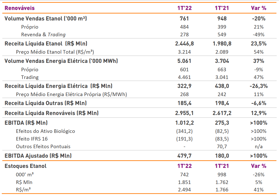Select value 438,0 energy net revenue

point(222,86)
